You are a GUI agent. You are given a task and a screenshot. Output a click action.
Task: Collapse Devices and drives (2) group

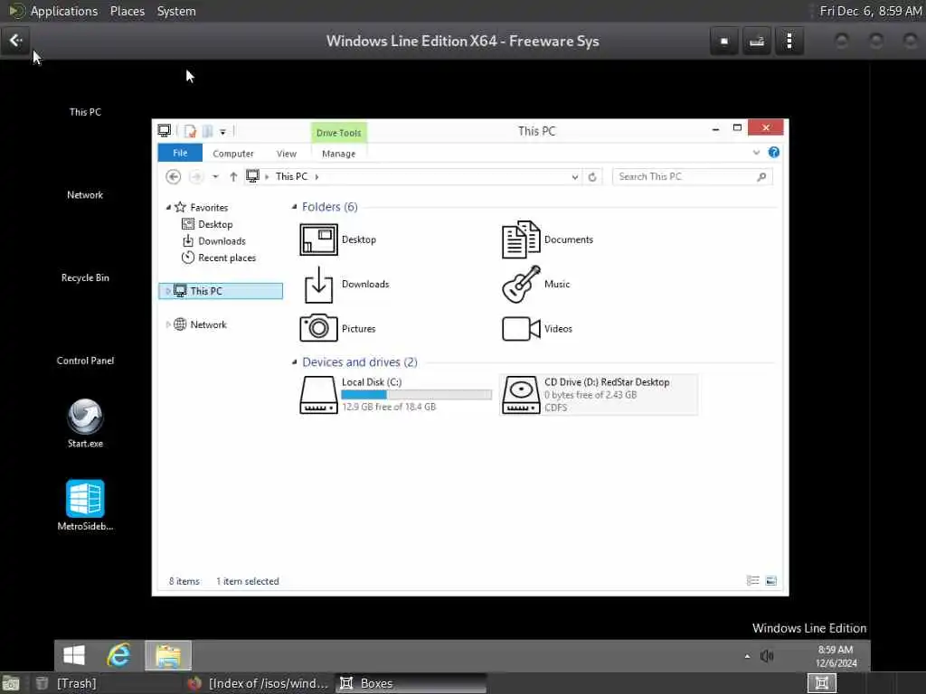point(294,361)
